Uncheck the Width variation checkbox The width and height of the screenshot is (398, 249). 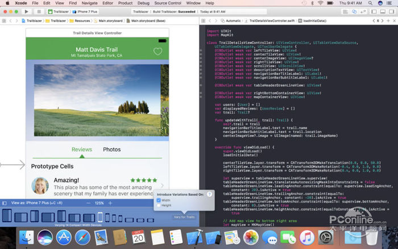[159, 200]
